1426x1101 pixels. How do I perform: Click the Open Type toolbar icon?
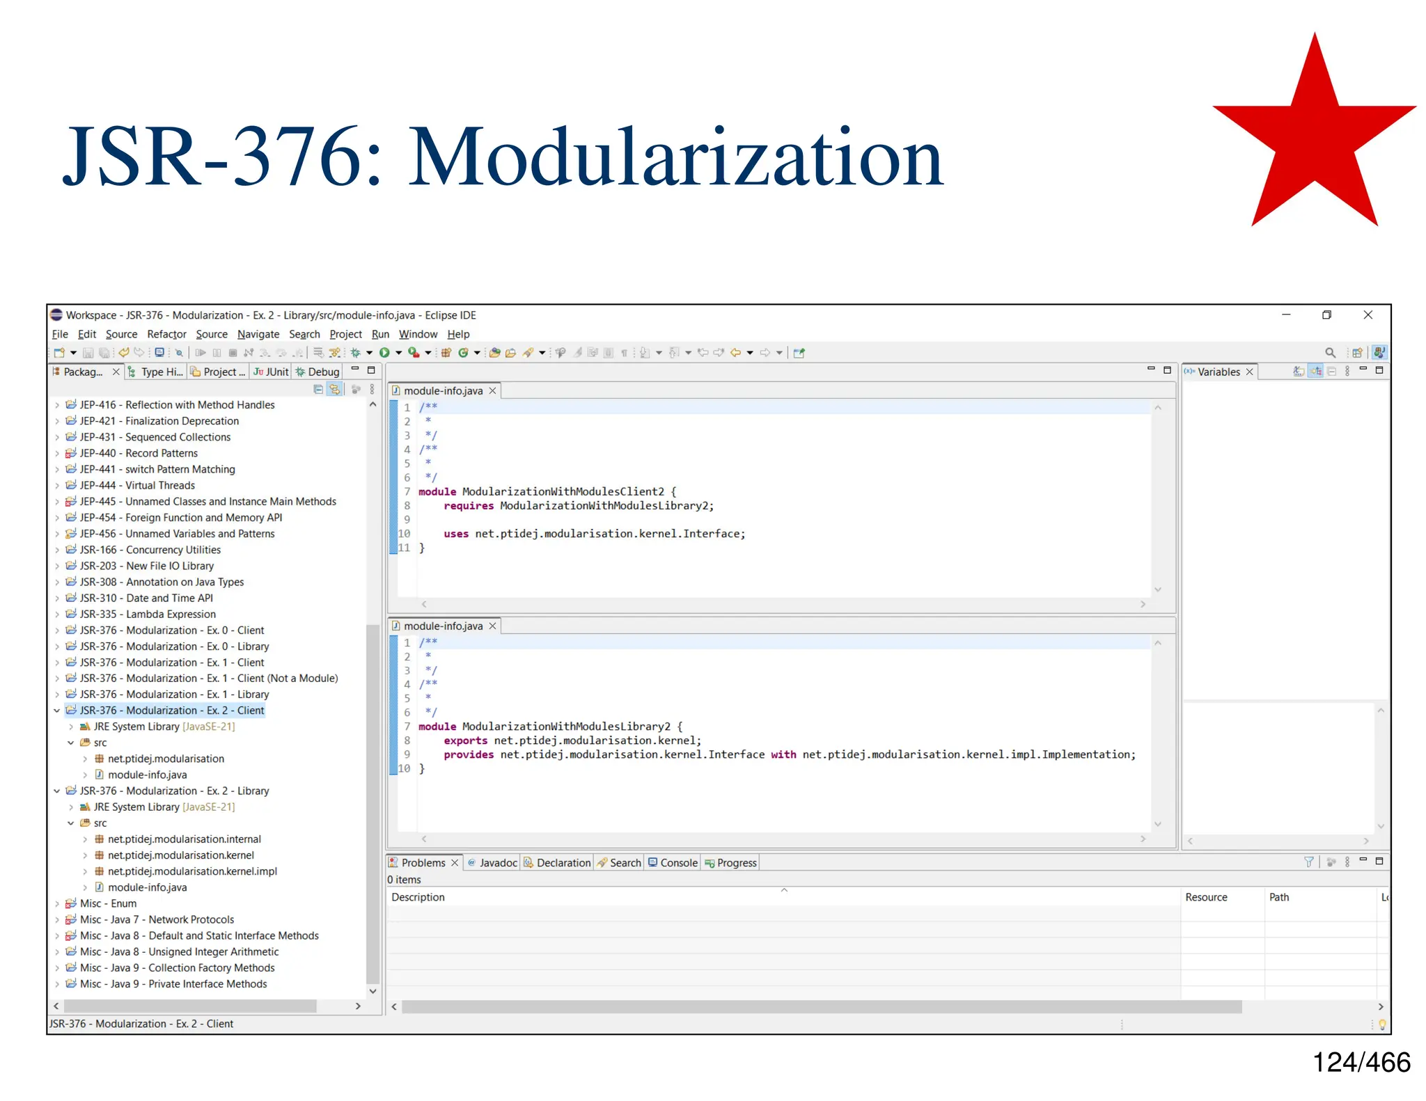(x=495, y=353)
